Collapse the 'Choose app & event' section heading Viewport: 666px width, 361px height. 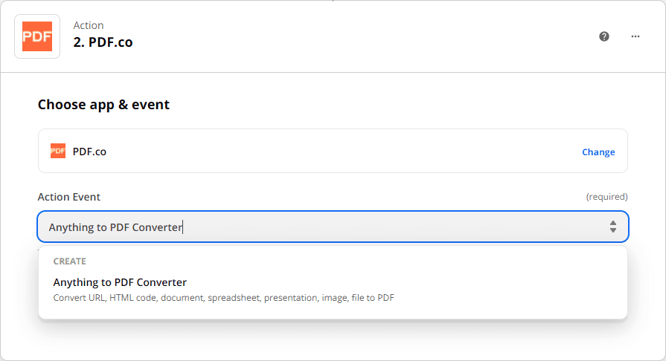[103, 105]
